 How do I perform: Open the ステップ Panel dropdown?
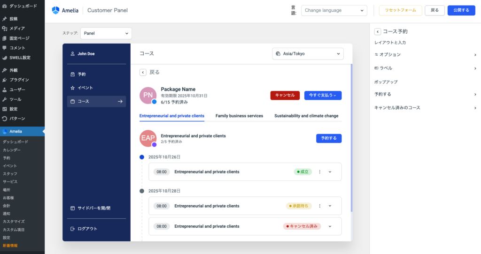tap(106, 33)
